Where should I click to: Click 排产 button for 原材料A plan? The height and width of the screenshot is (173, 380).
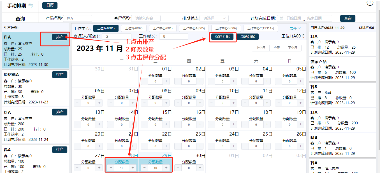click(60, 75)
